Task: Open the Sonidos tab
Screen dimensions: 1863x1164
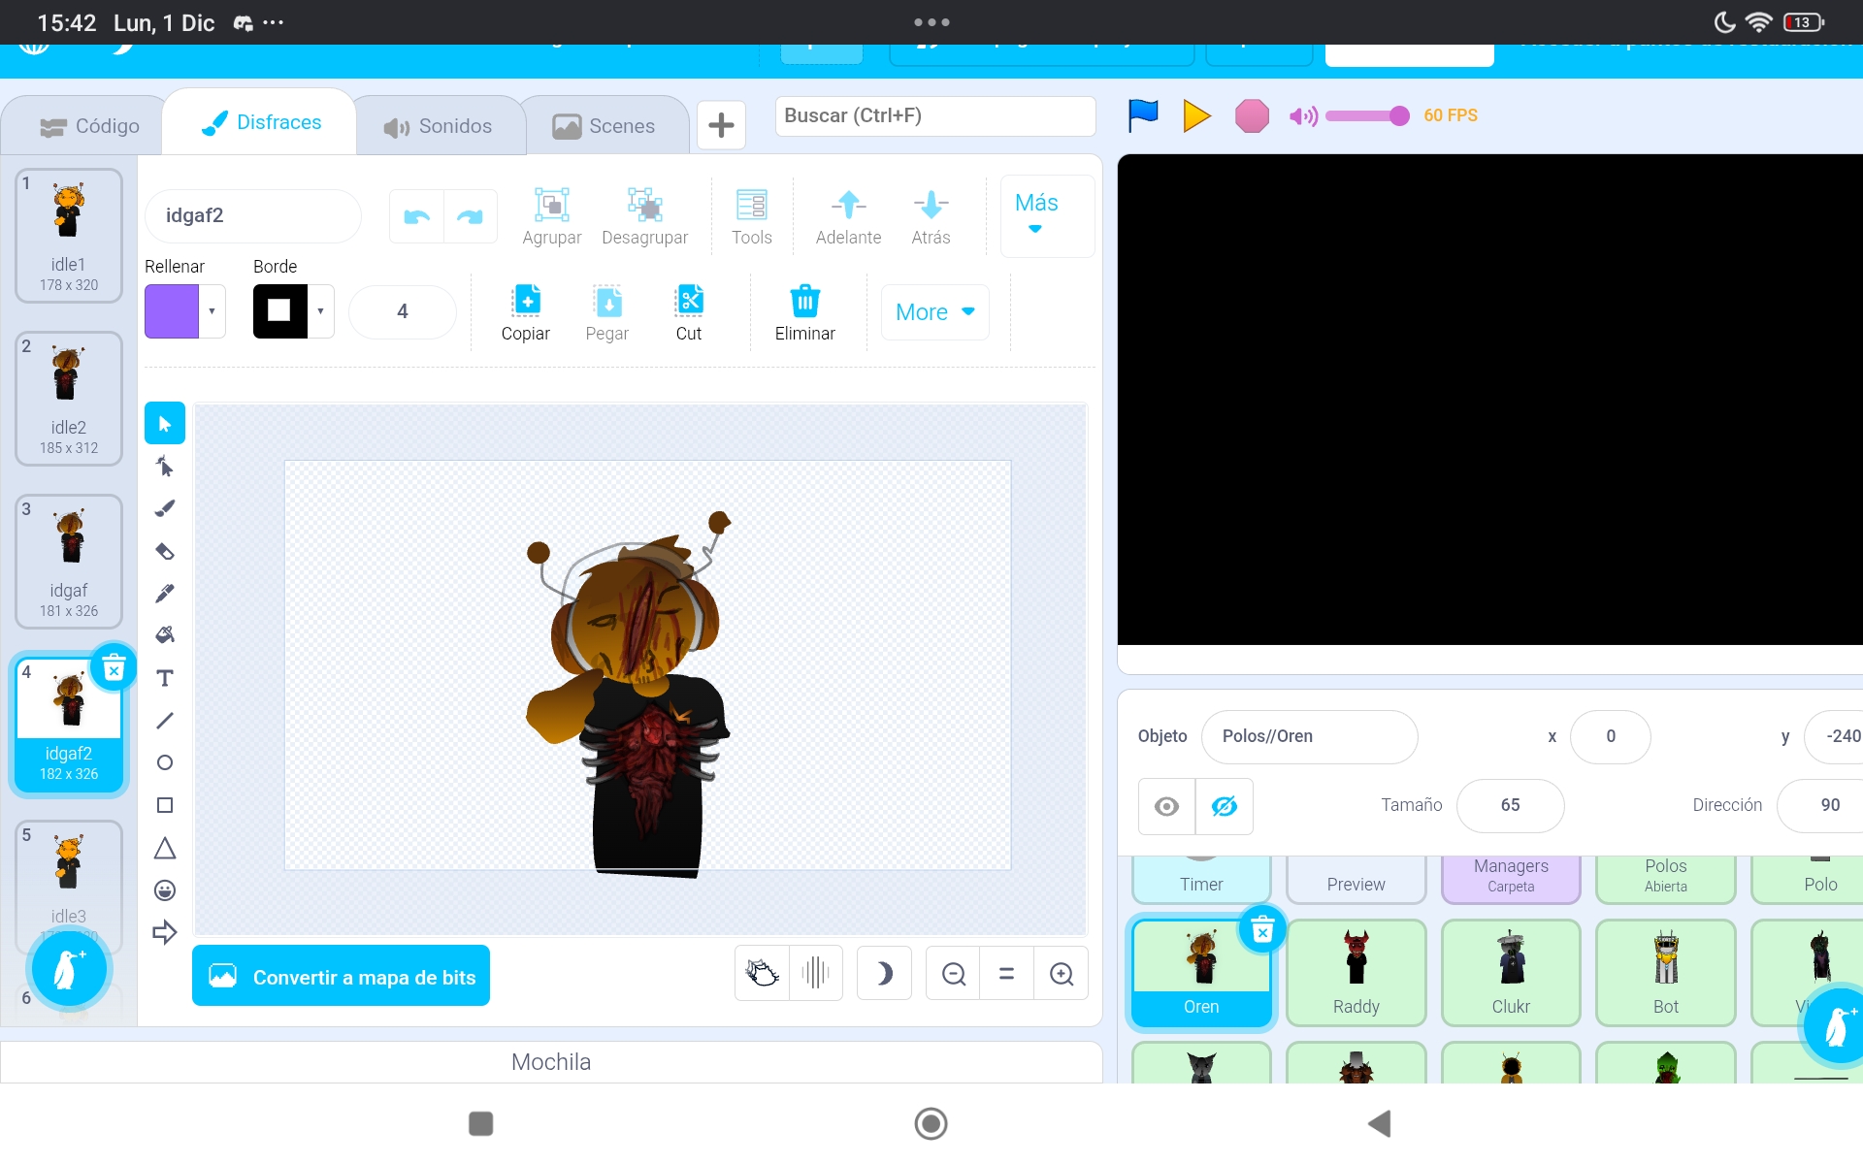Action: (438, 126)
